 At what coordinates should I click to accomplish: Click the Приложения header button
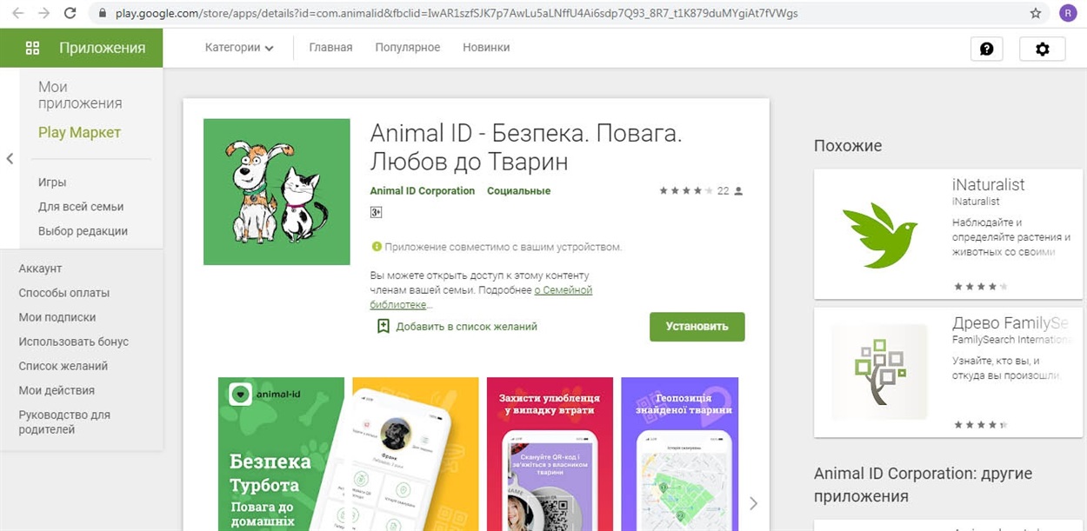[82, 48]
